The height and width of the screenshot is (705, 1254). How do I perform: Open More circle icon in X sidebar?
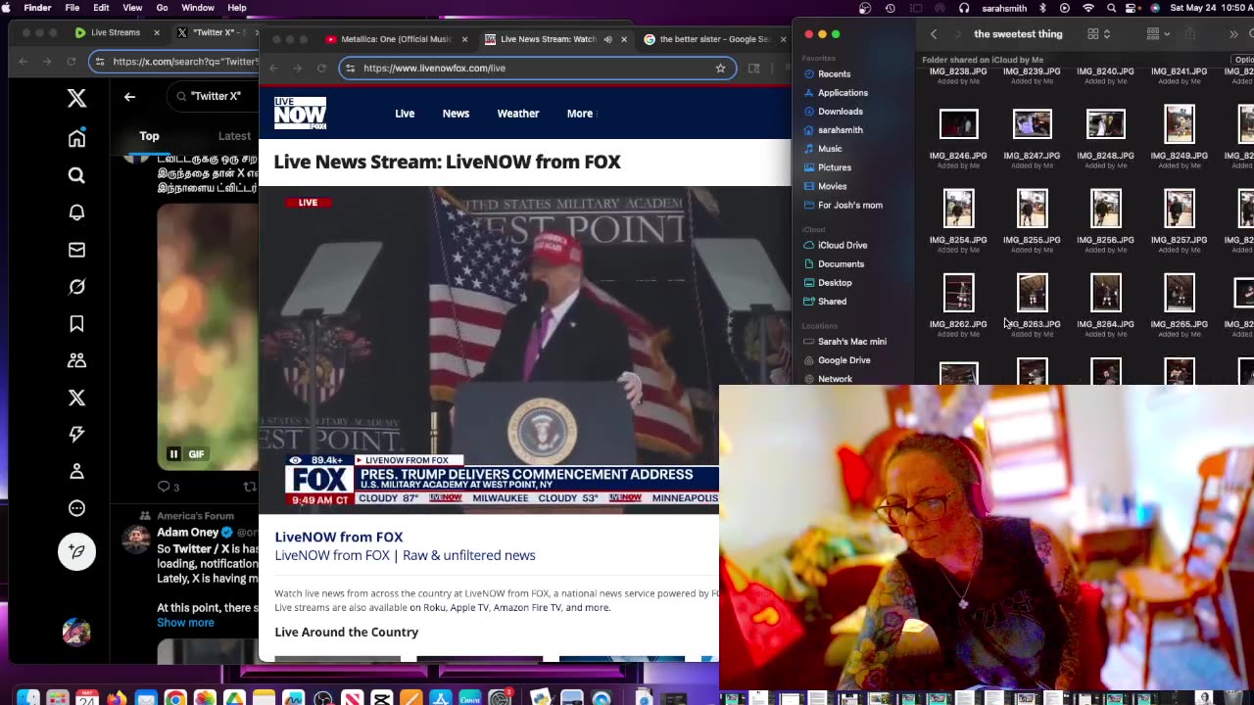click(x=76, y=508)
